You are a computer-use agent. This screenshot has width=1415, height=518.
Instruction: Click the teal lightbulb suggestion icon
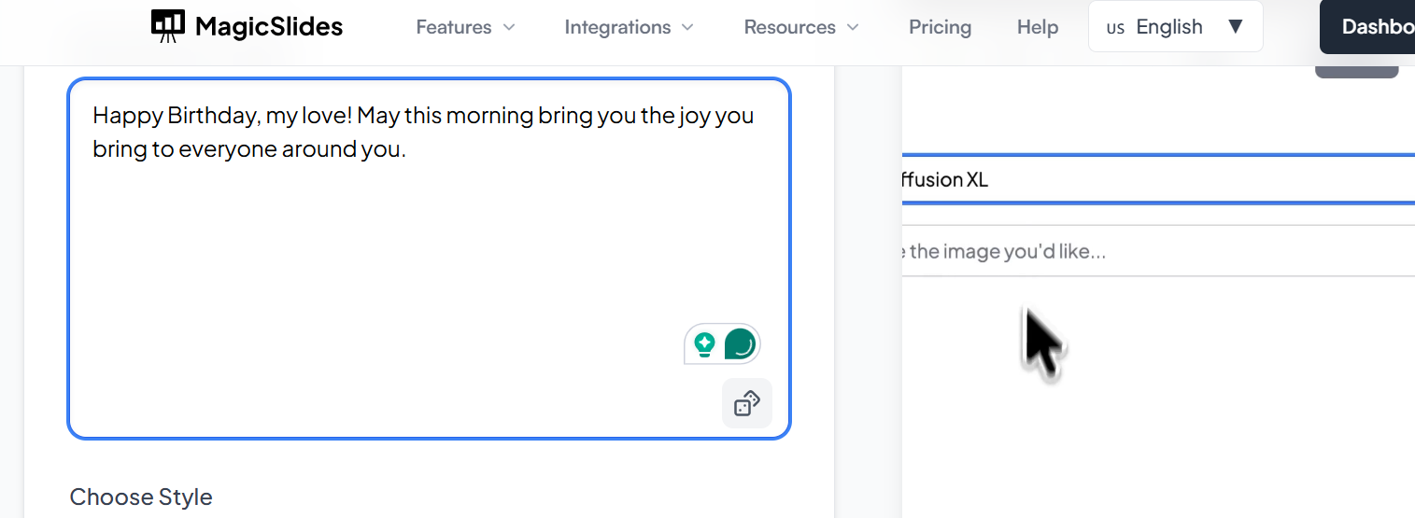click(x=705, y=344)
